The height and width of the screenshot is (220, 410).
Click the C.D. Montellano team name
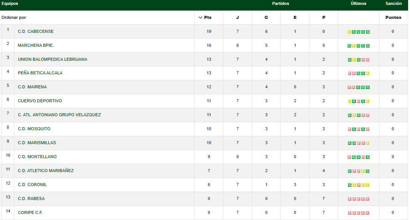tap(37, 157)
